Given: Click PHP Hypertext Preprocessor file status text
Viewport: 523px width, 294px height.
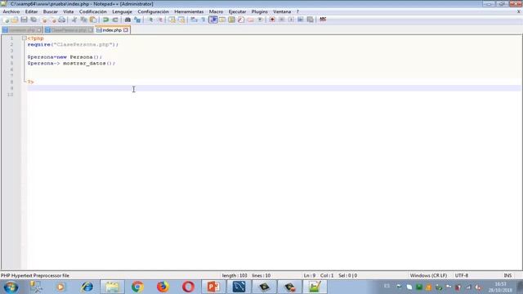Looking at the screenshot, I should point(35,276).
